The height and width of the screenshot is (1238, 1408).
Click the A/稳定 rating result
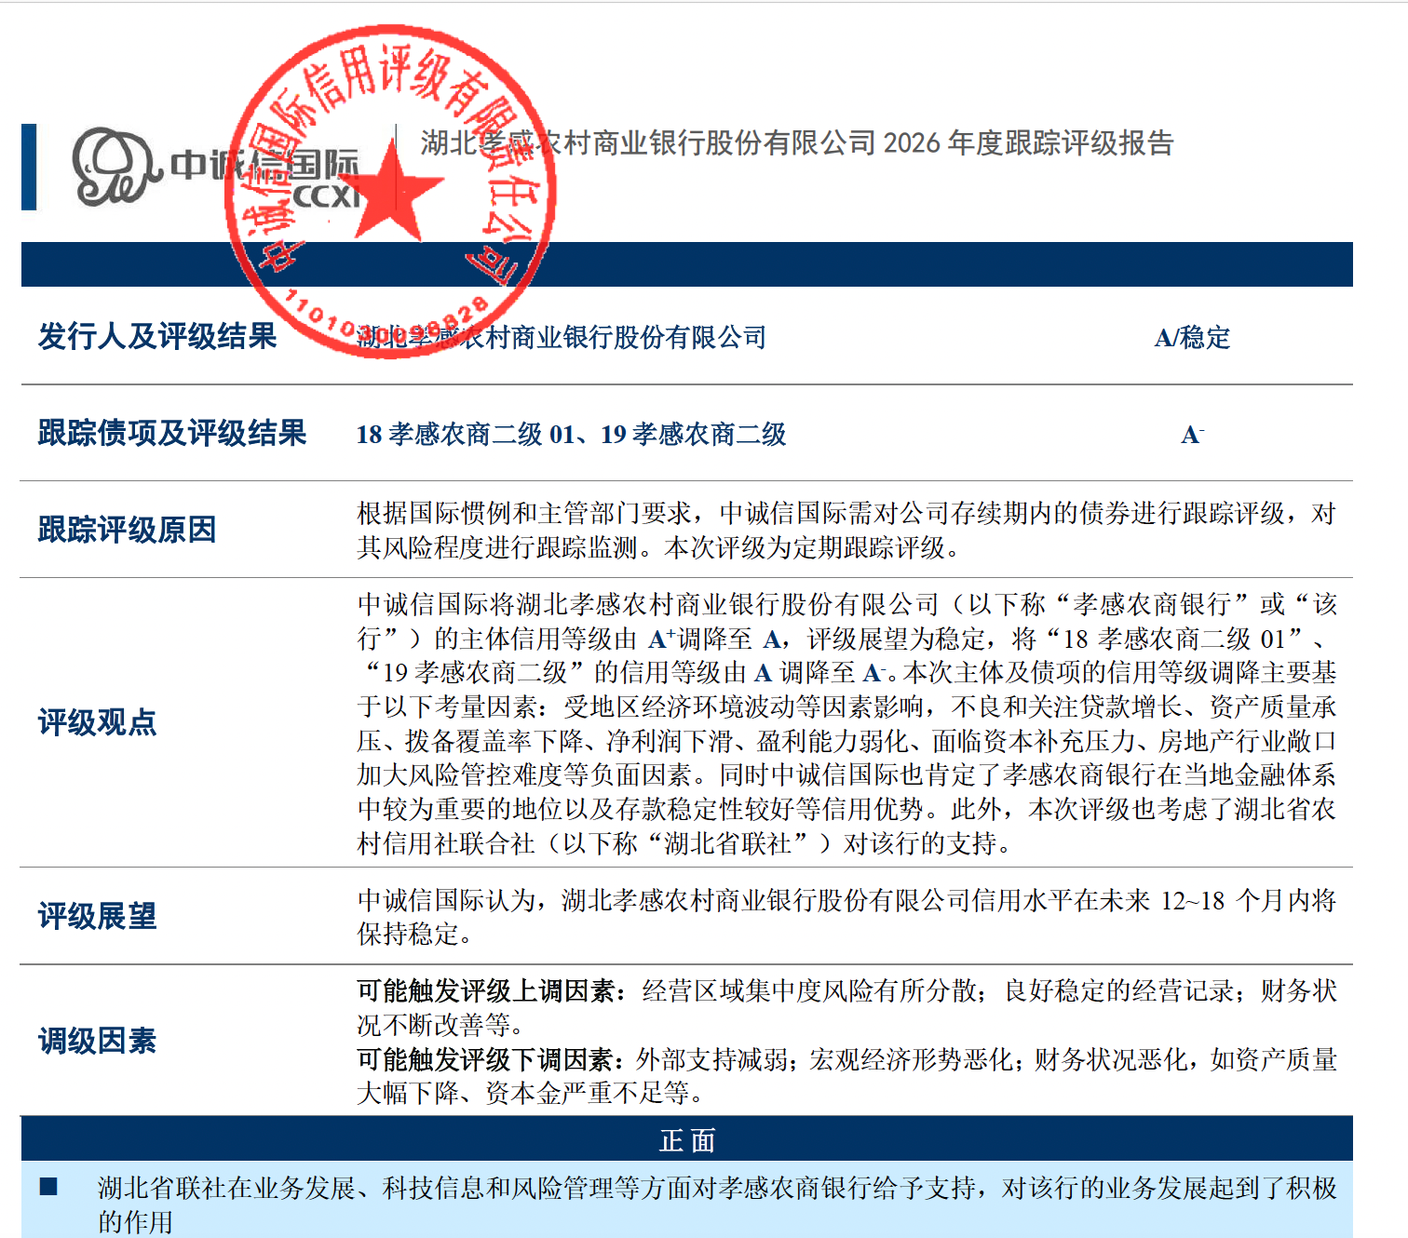pyautogui.click(x=1192, y=337)
